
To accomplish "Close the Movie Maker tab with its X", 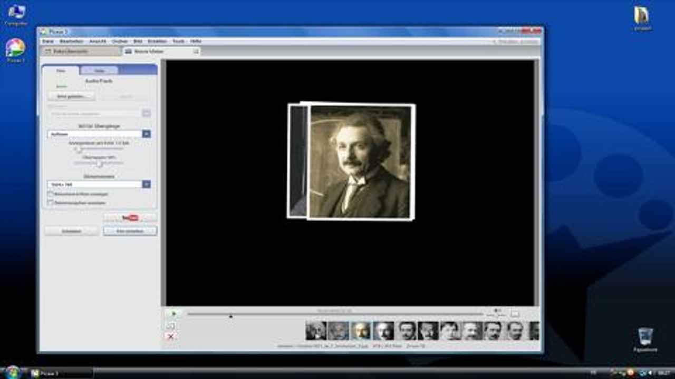I will coord(196,51).
